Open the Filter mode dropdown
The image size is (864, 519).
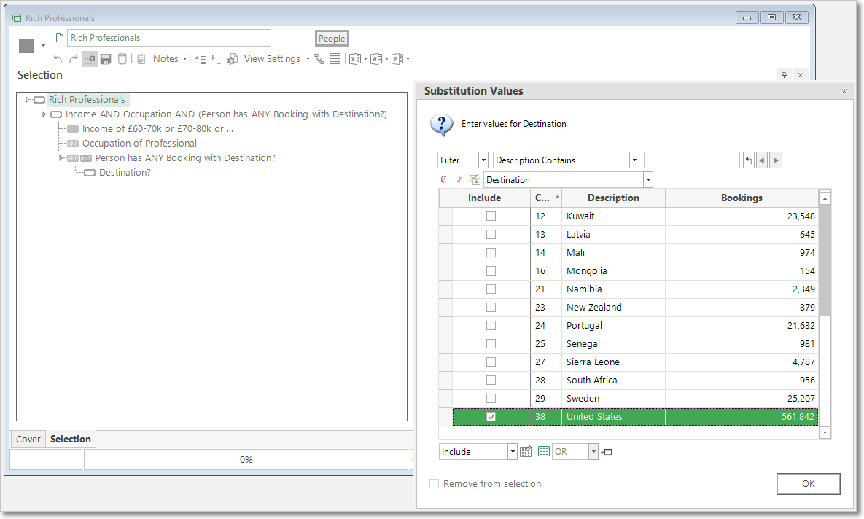[x=483, y=160]
